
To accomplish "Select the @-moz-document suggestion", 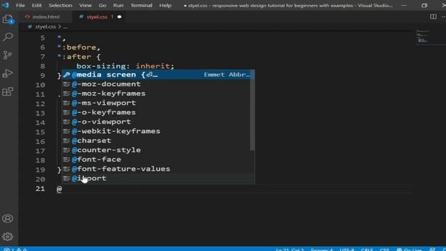I will (x=156, y=84).
